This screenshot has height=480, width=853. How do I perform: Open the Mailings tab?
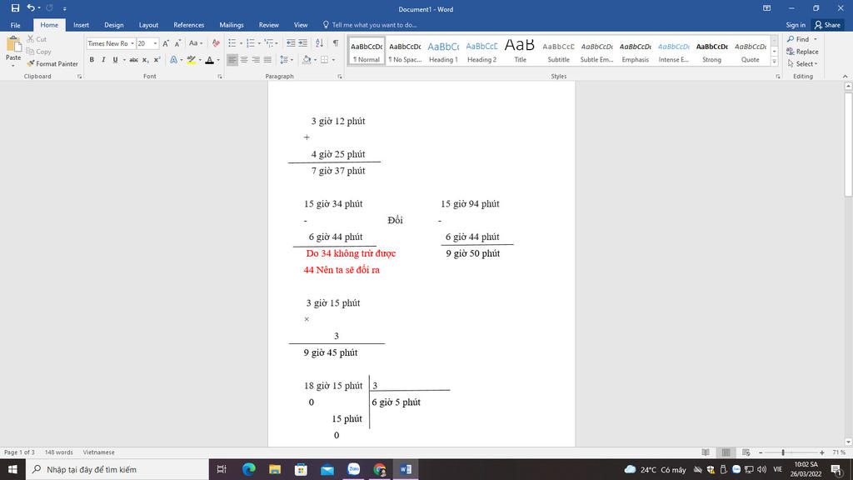pyautogui.click(x=232, y=25)
